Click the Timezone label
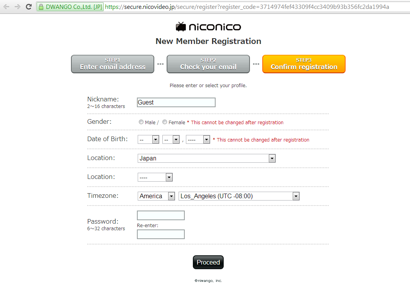 103,196
